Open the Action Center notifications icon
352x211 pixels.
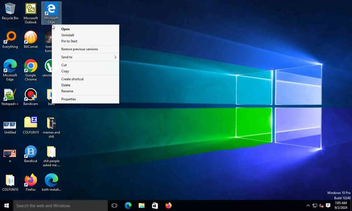[328, 206]
